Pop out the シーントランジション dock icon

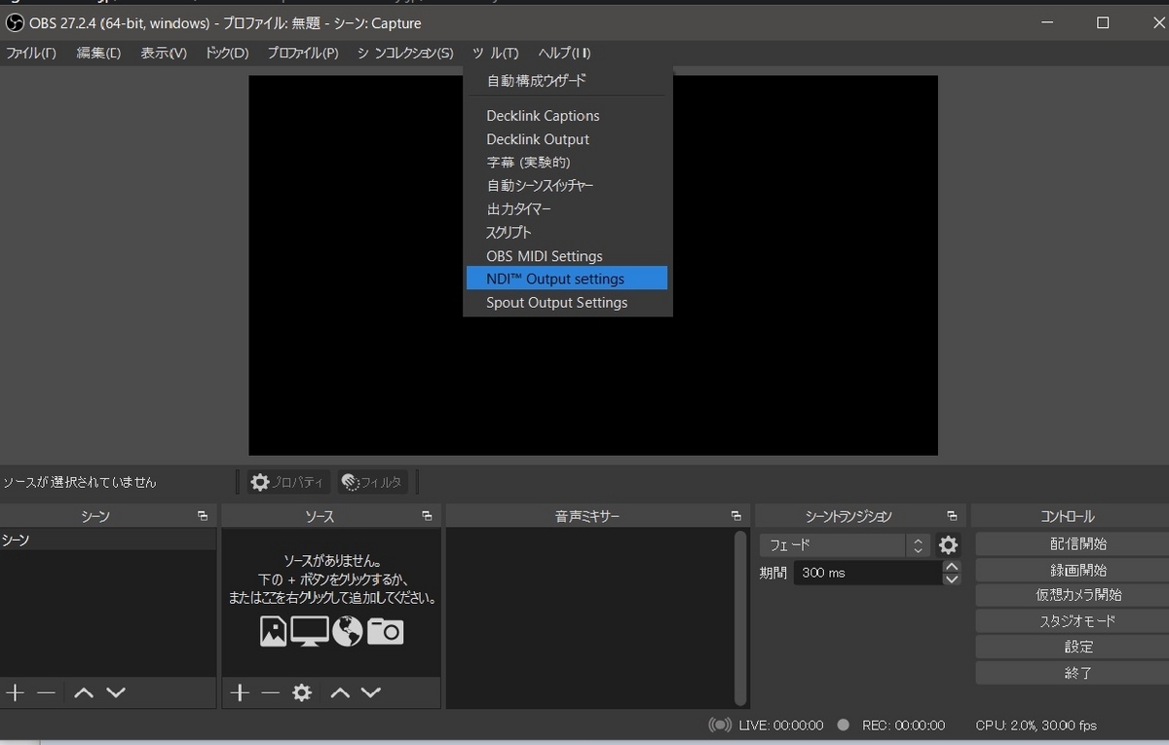pyautogui.click(x=952, y=516)
